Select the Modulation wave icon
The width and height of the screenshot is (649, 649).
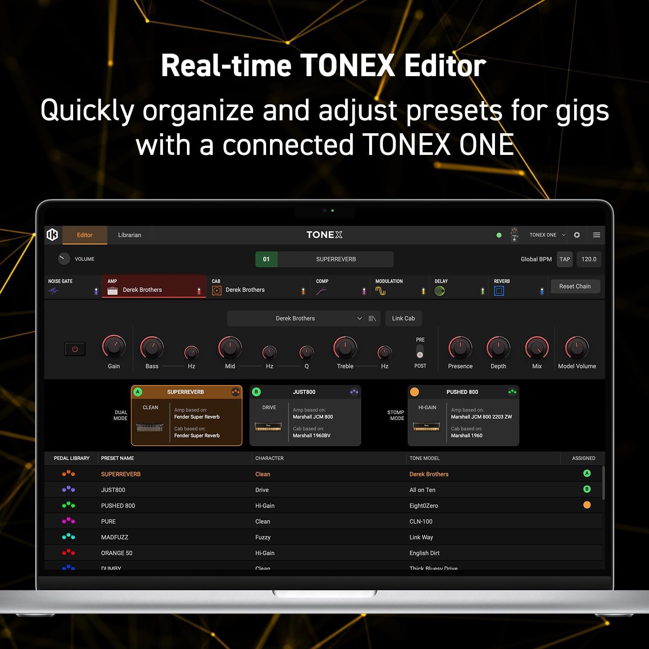point(380,291)
